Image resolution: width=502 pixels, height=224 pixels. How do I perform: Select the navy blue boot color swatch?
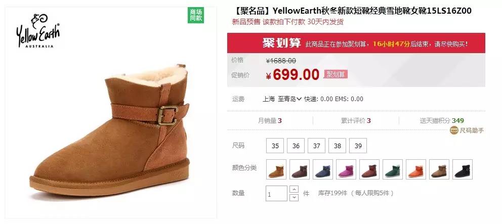point(323,169)
